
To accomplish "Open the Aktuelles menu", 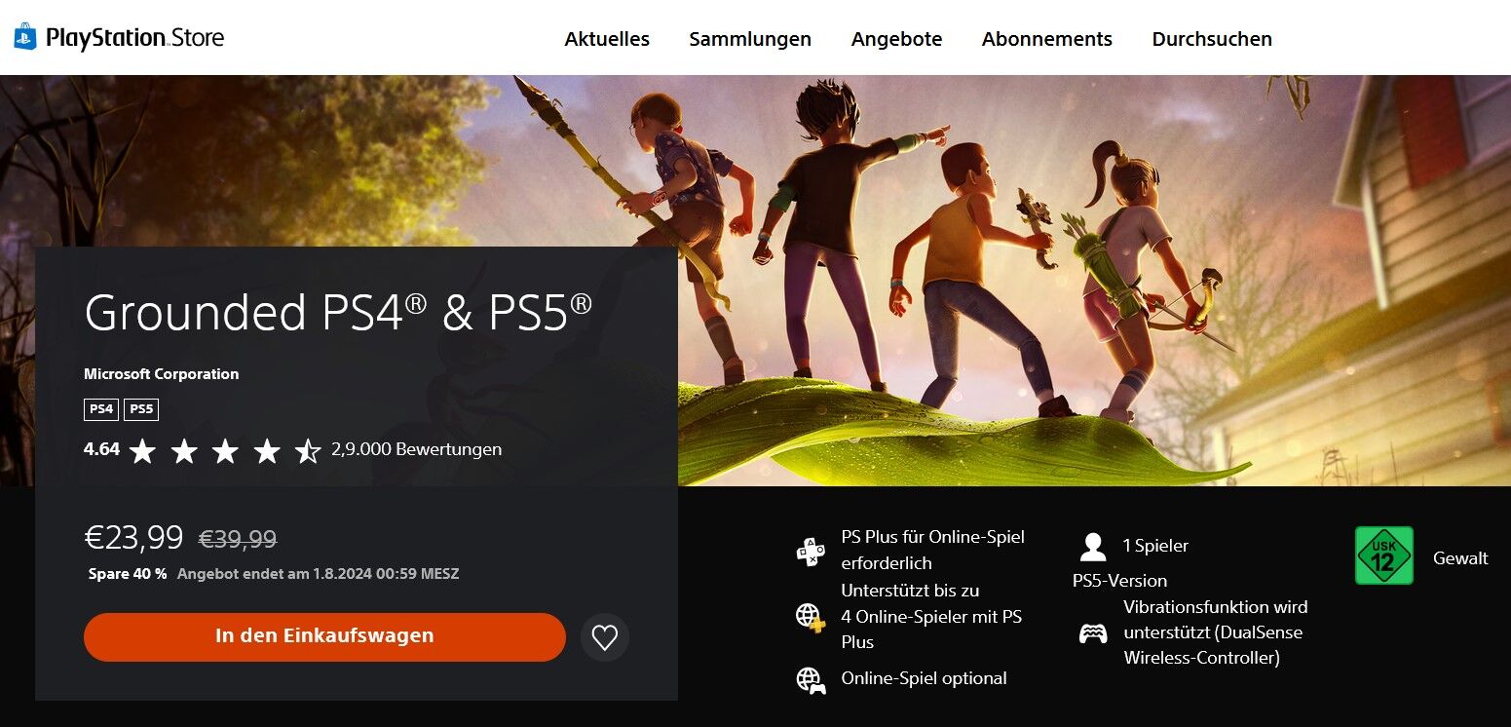I will (x=607, y=39).
